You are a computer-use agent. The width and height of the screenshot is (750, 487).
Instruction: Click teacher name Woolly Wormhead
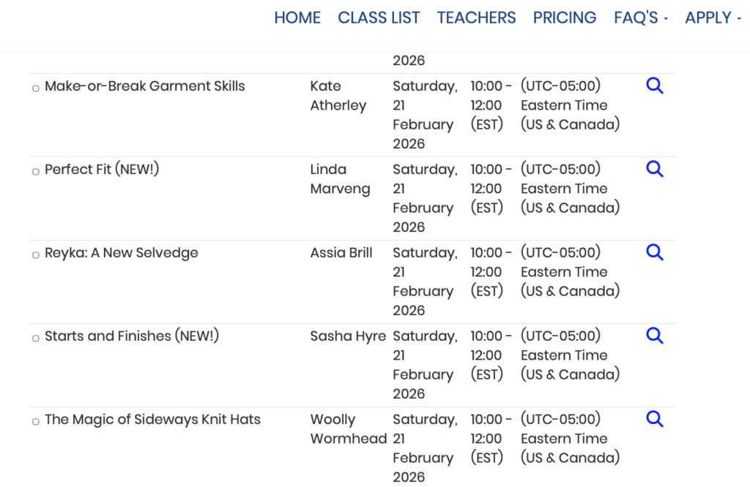point(348,429)
